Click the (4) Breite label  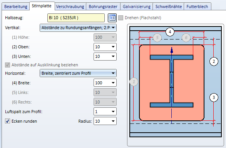(21, 83)
